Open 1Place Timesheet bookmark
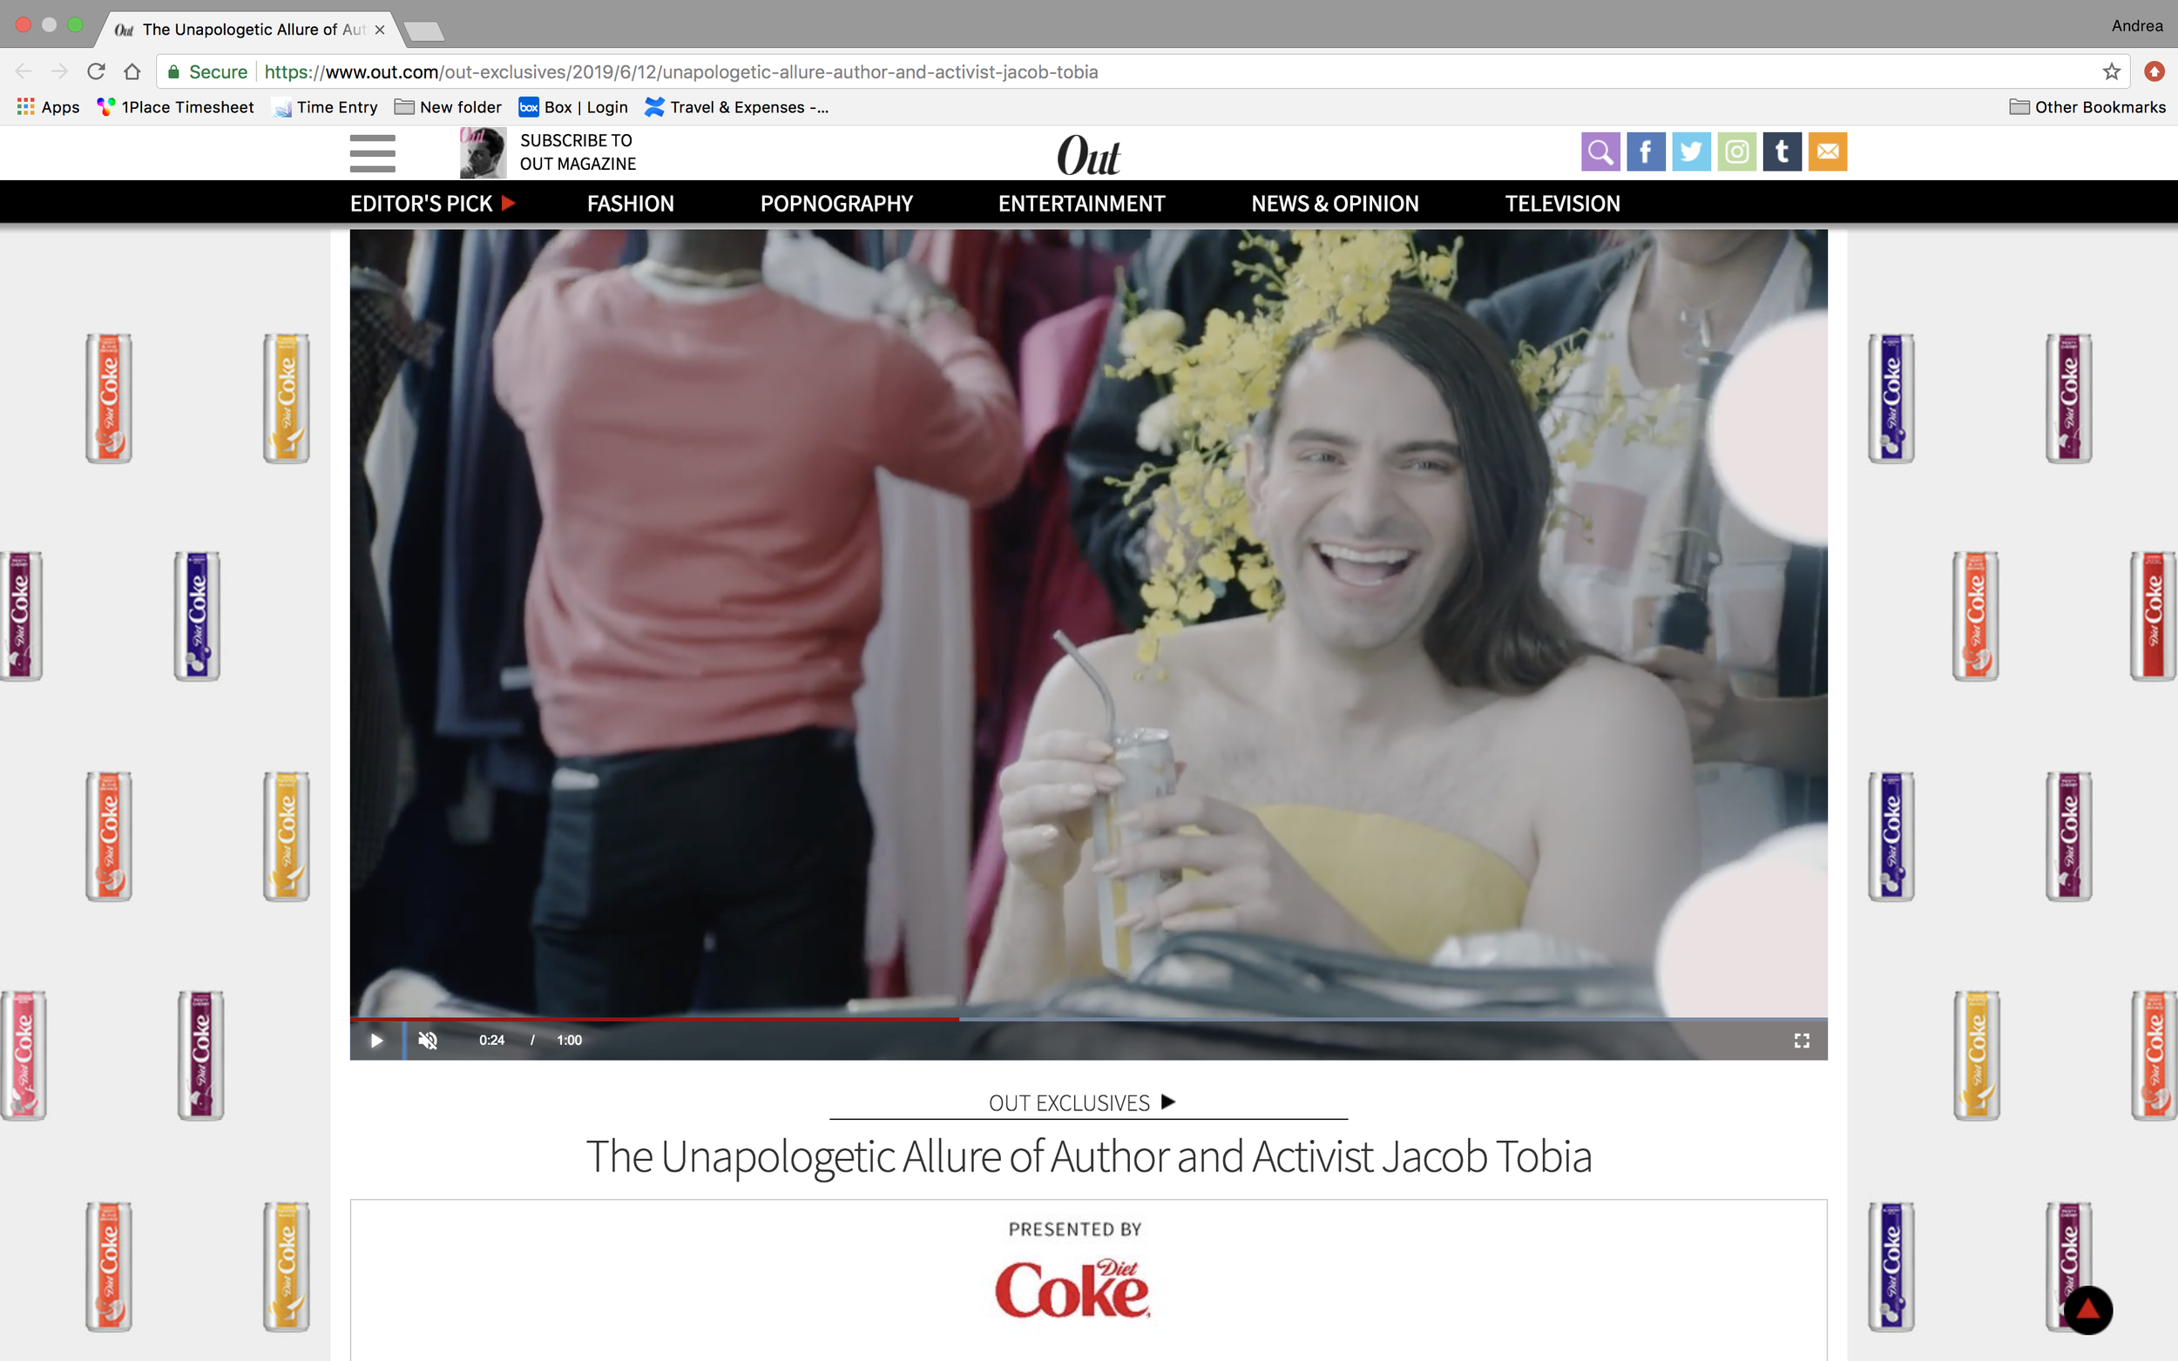The image size is (2178, 1361). click(x=176, y=107)
